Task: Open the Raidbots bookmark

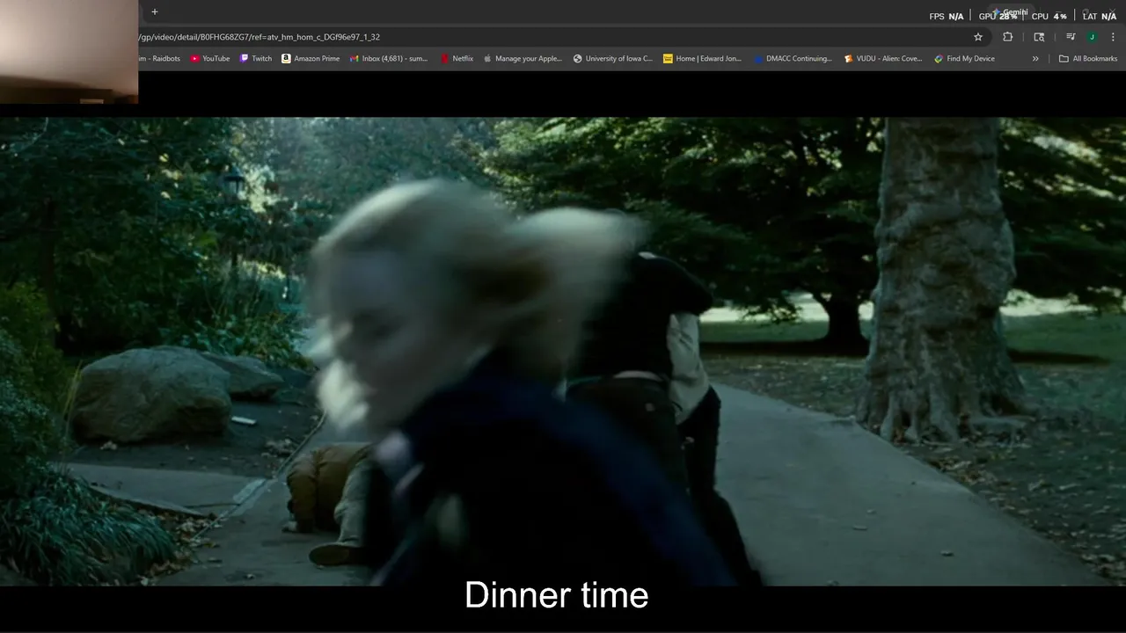Action: pyautogui.click(x=160, y=59)
